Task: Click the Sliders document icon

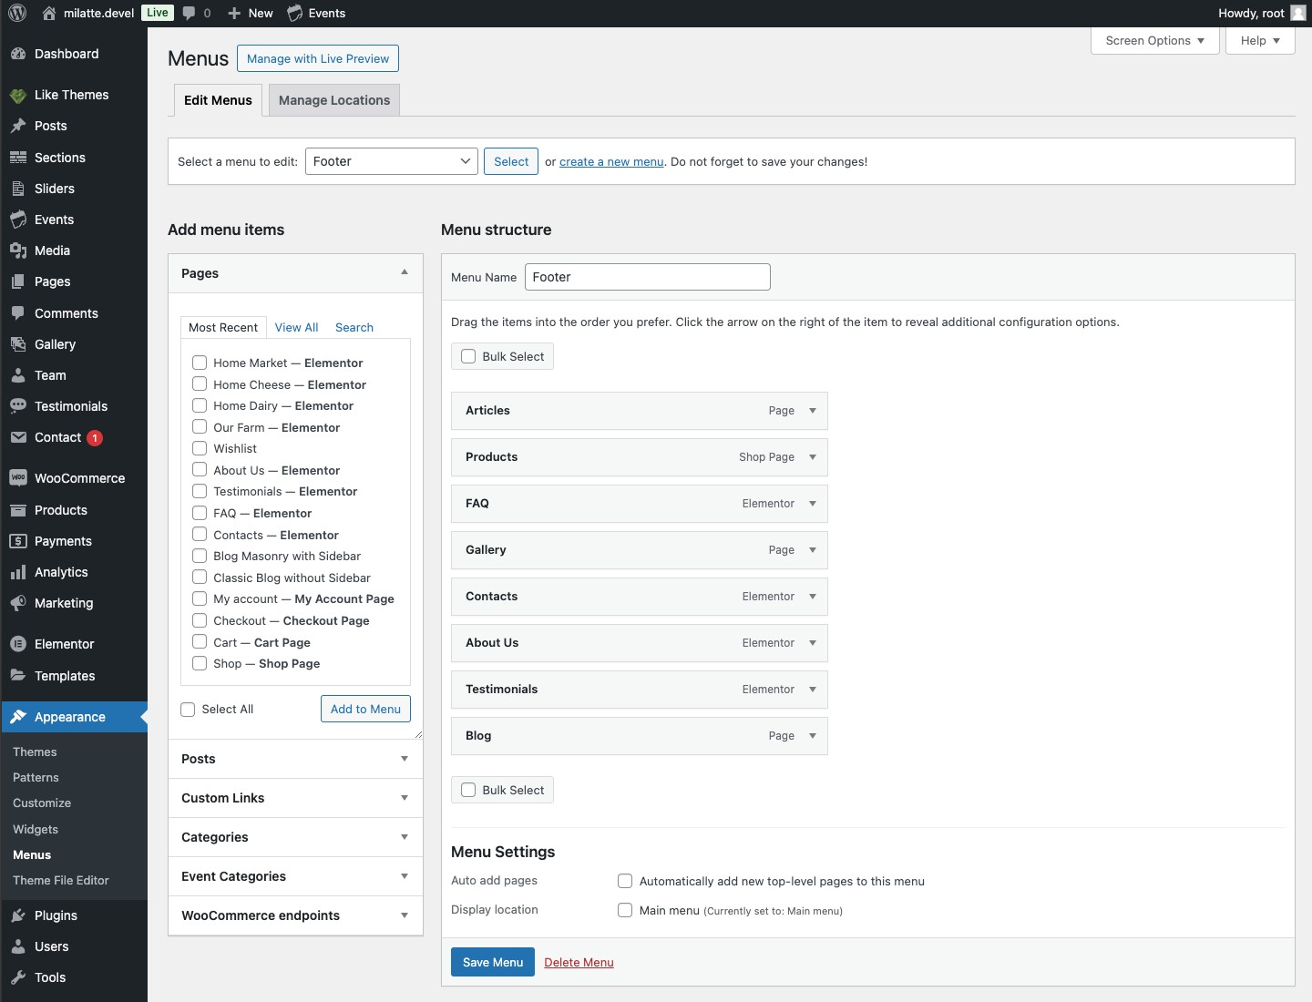Action: pyautogui.click(x=18, y=189)
